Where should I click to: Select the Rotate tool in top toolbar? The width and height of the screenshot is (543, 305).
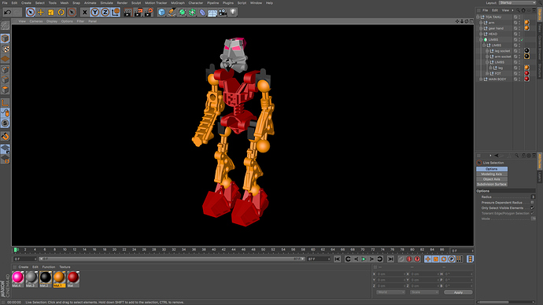tap(61, 13)
